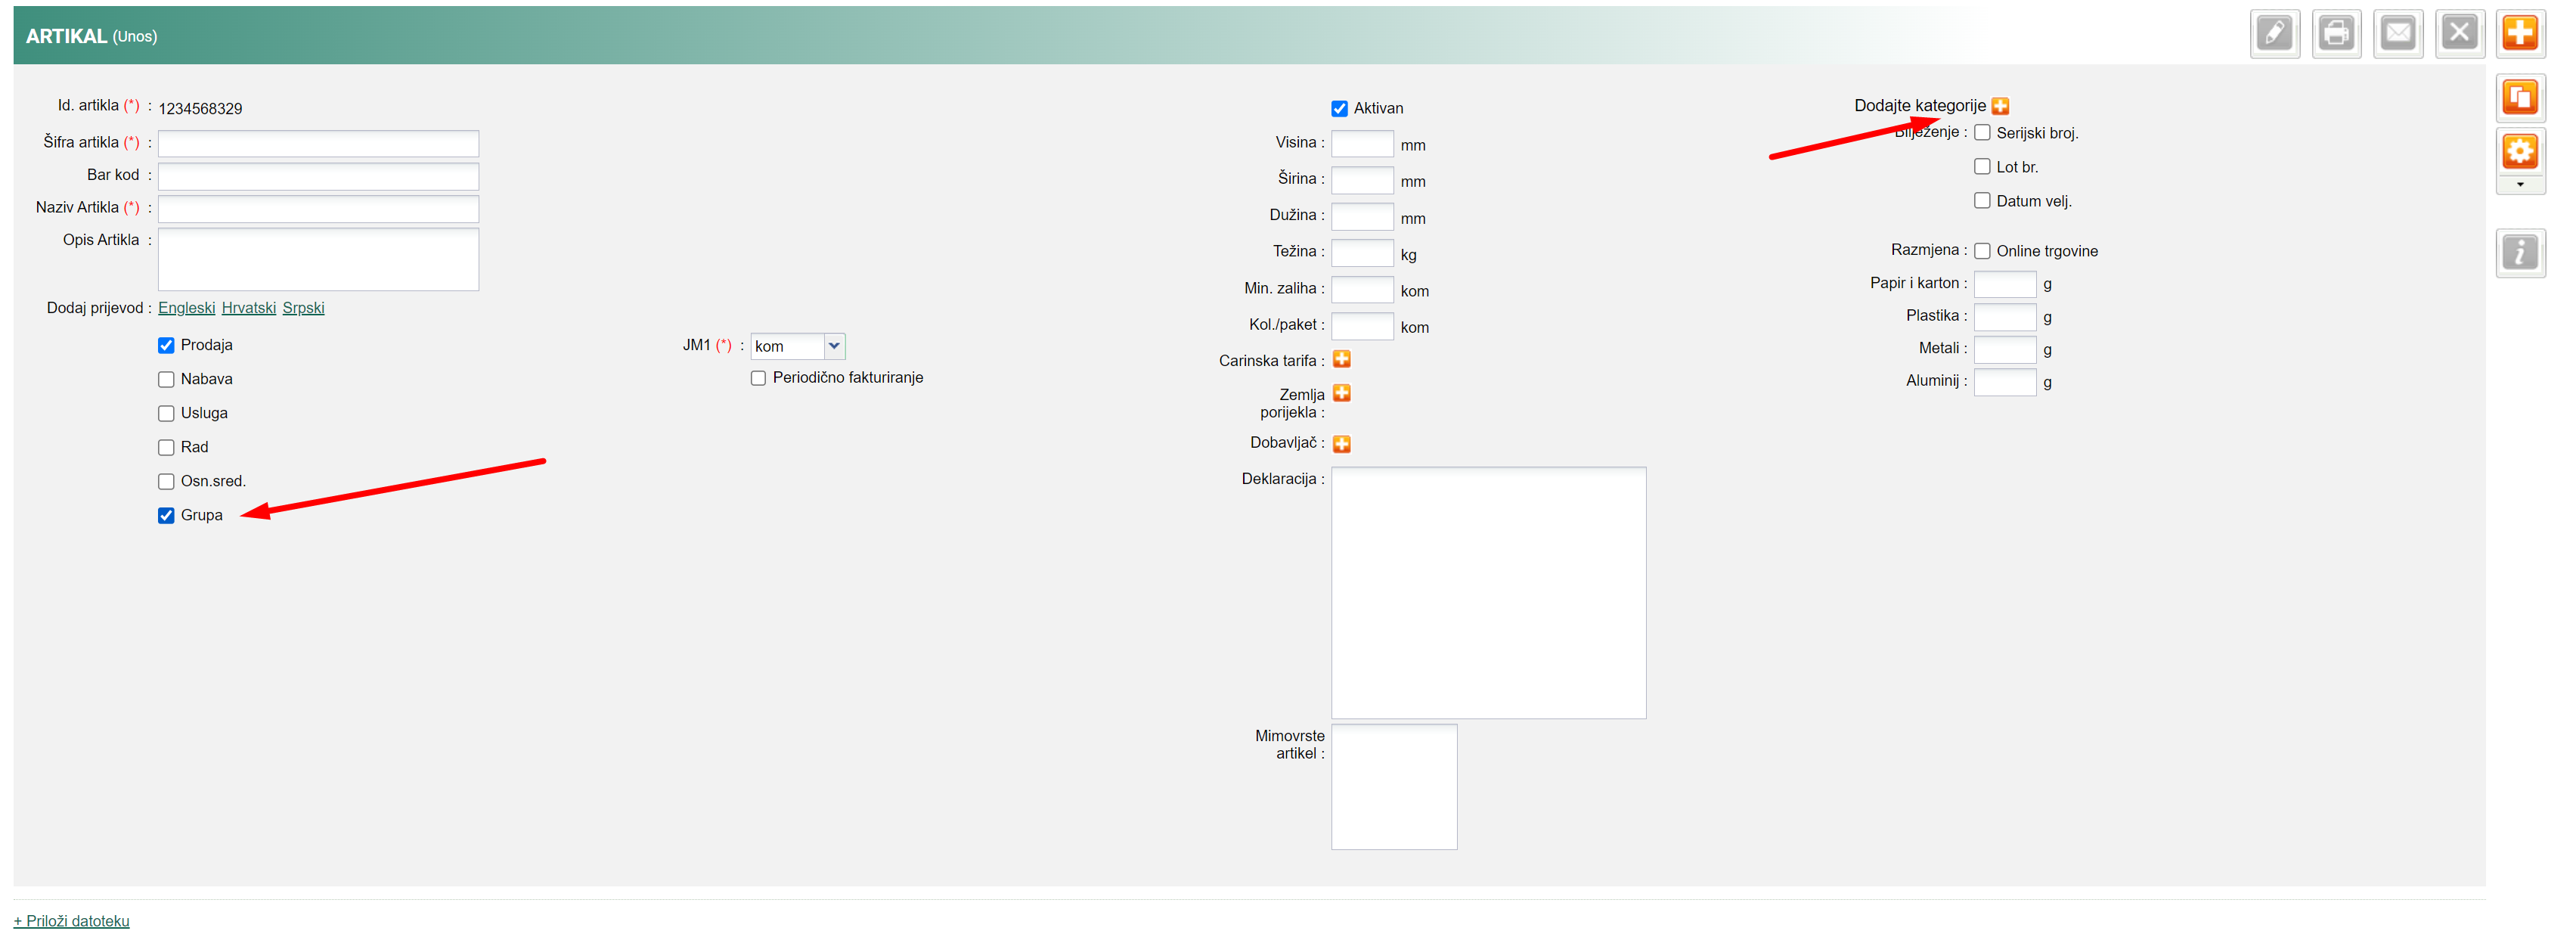Open the gray info icon
The image size is (2576, 934).
coord(2519,252)
